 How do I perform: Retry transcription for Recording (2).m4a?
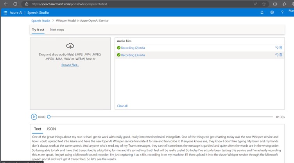coord(276,48)
